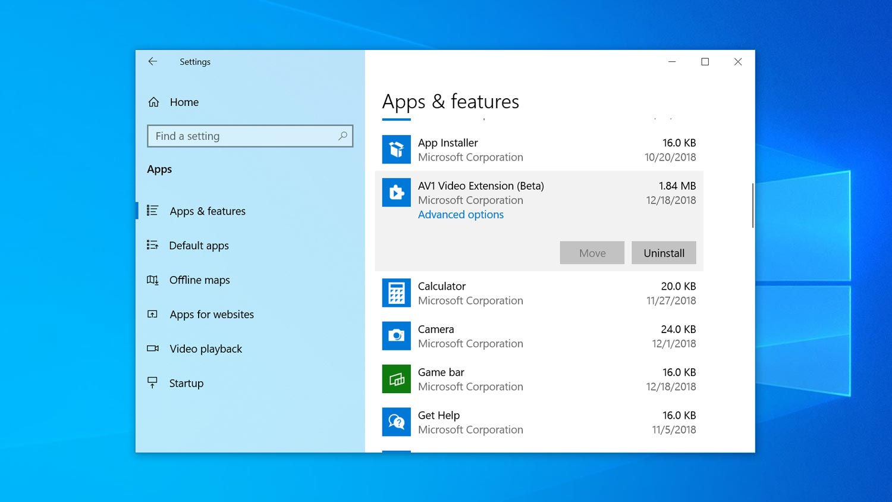
Task: Maximize the Settings window
Action: (x=705, y=62)
